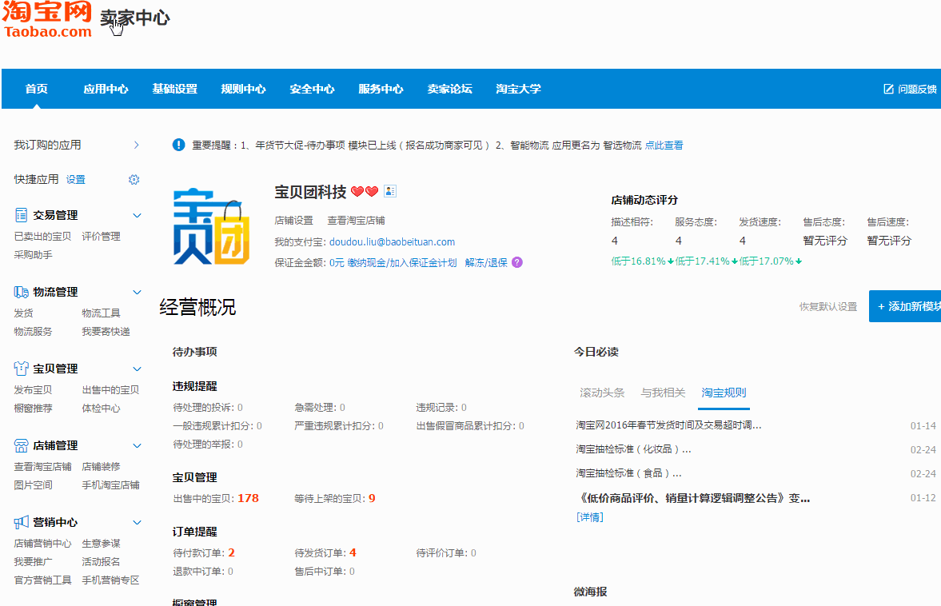
Task: Open 服务中心 in the nav bar
Action: coord(381,89)
